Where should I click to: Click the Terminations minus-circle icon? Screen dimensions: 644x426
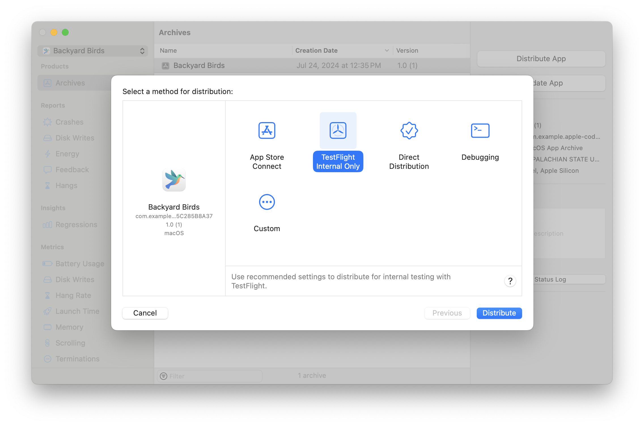pos(47,359)
